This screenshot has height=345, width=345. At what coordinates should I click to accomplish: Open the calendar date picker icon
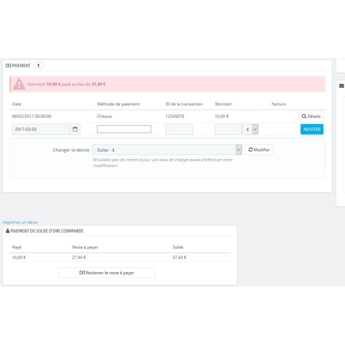[x=75, y=129]
